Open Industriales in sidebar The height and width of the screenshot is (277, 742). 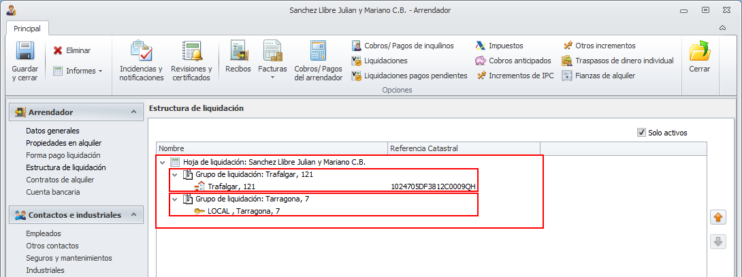coord(46,270)
